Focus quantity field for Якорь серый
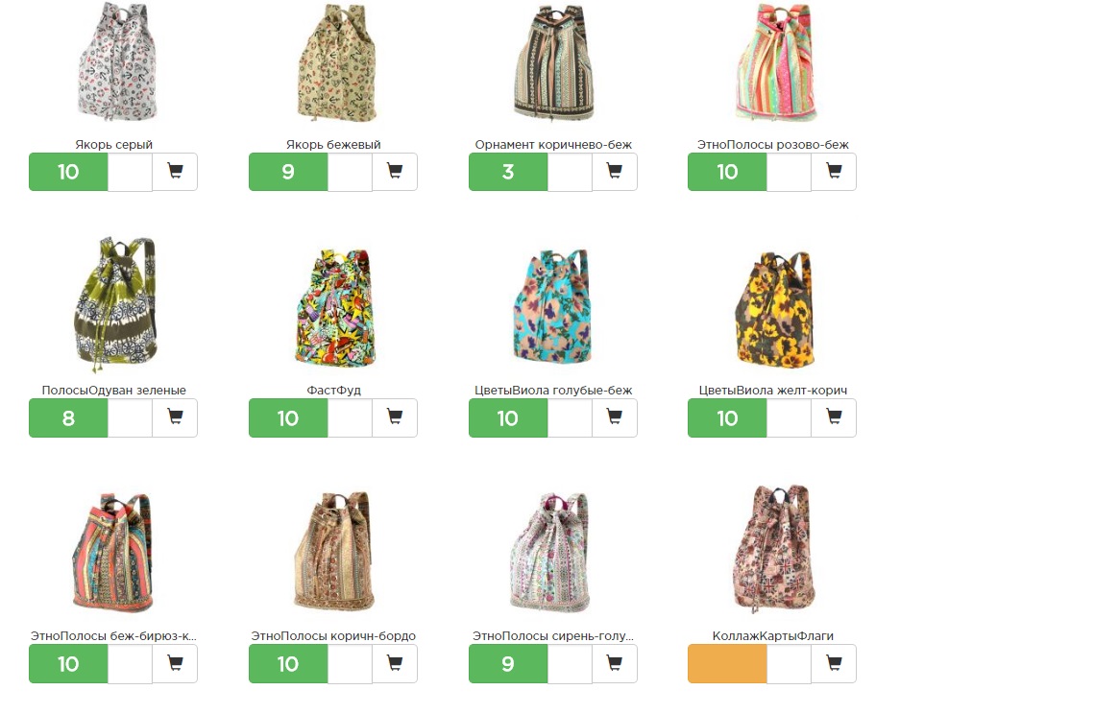 130,172
